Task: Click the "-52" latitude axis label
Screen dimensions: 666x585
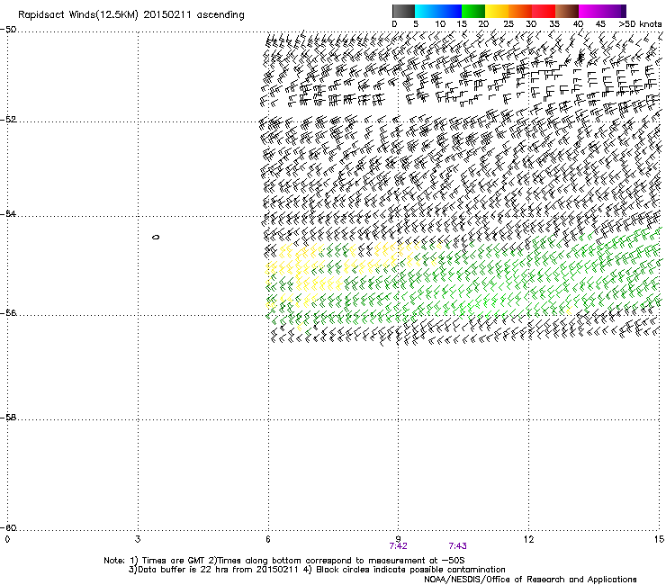Action: [x=8, y=119]
